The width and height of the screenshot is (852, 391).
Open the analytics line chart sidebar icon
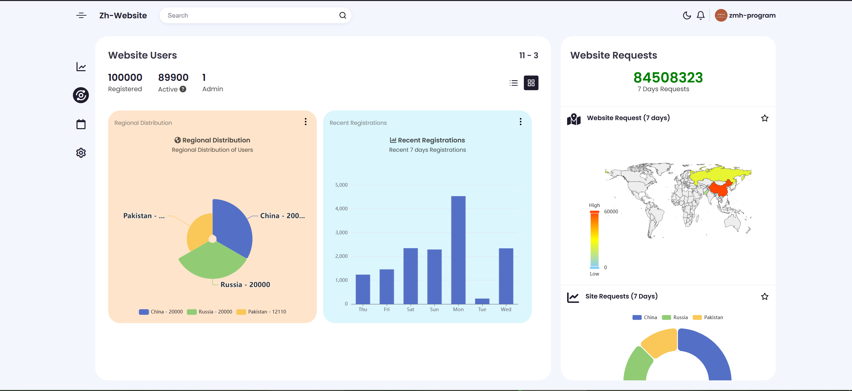click(x=81, y=67)
